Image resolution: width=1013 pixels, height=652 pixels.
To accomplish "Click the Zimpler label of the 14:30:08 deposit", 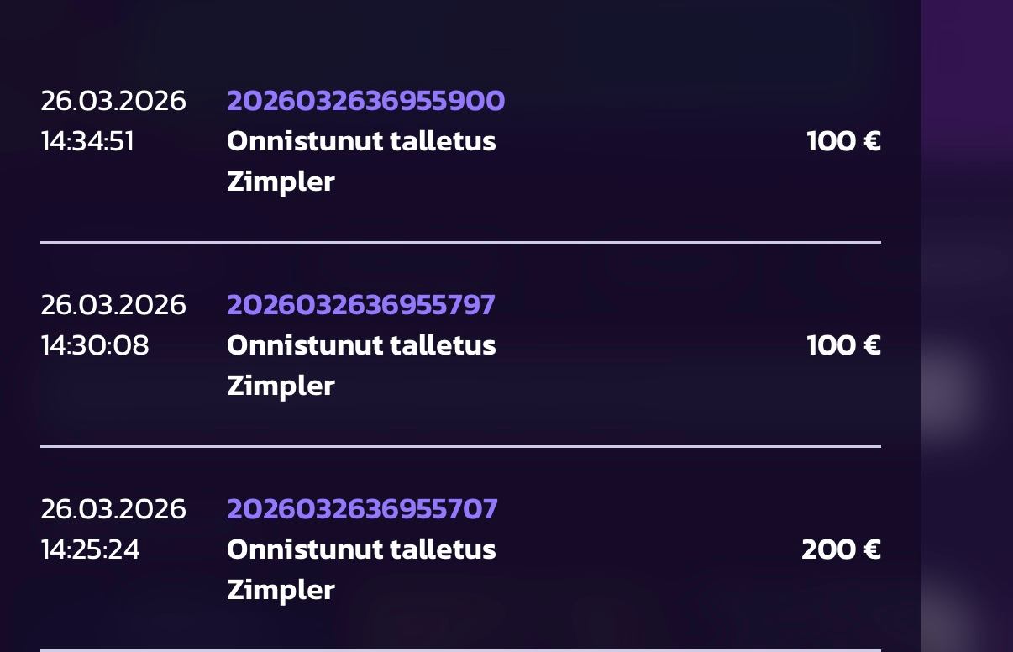I will [281, 386].
